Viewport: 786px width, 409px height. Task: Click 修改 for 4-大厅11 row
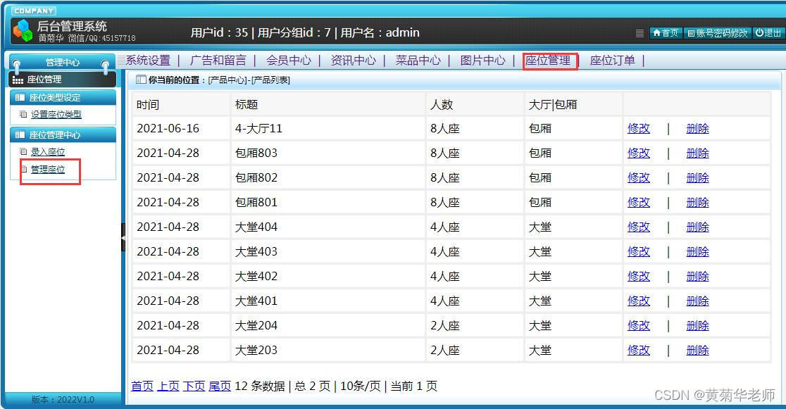(x=639, y=128)
